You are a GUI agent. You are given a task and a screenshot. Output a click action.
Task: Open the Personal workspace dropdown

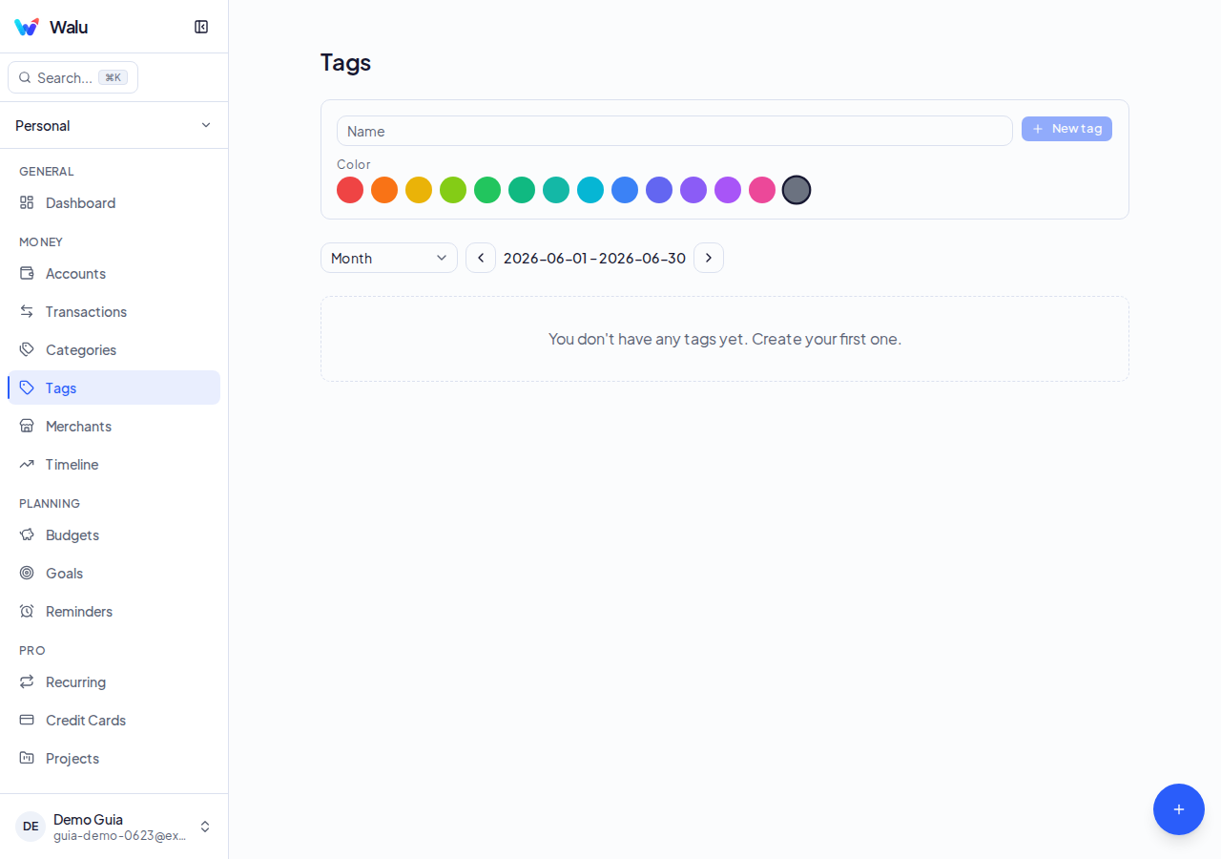point(114,125)
